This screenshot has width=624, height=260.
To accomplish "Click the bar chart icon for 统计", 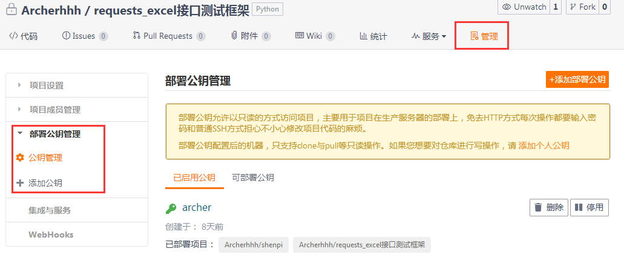I will [x=363, y=36].
